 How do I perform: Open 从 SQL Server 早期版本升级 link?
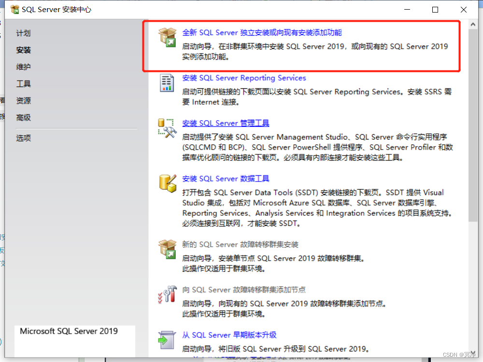click(229, 335)
